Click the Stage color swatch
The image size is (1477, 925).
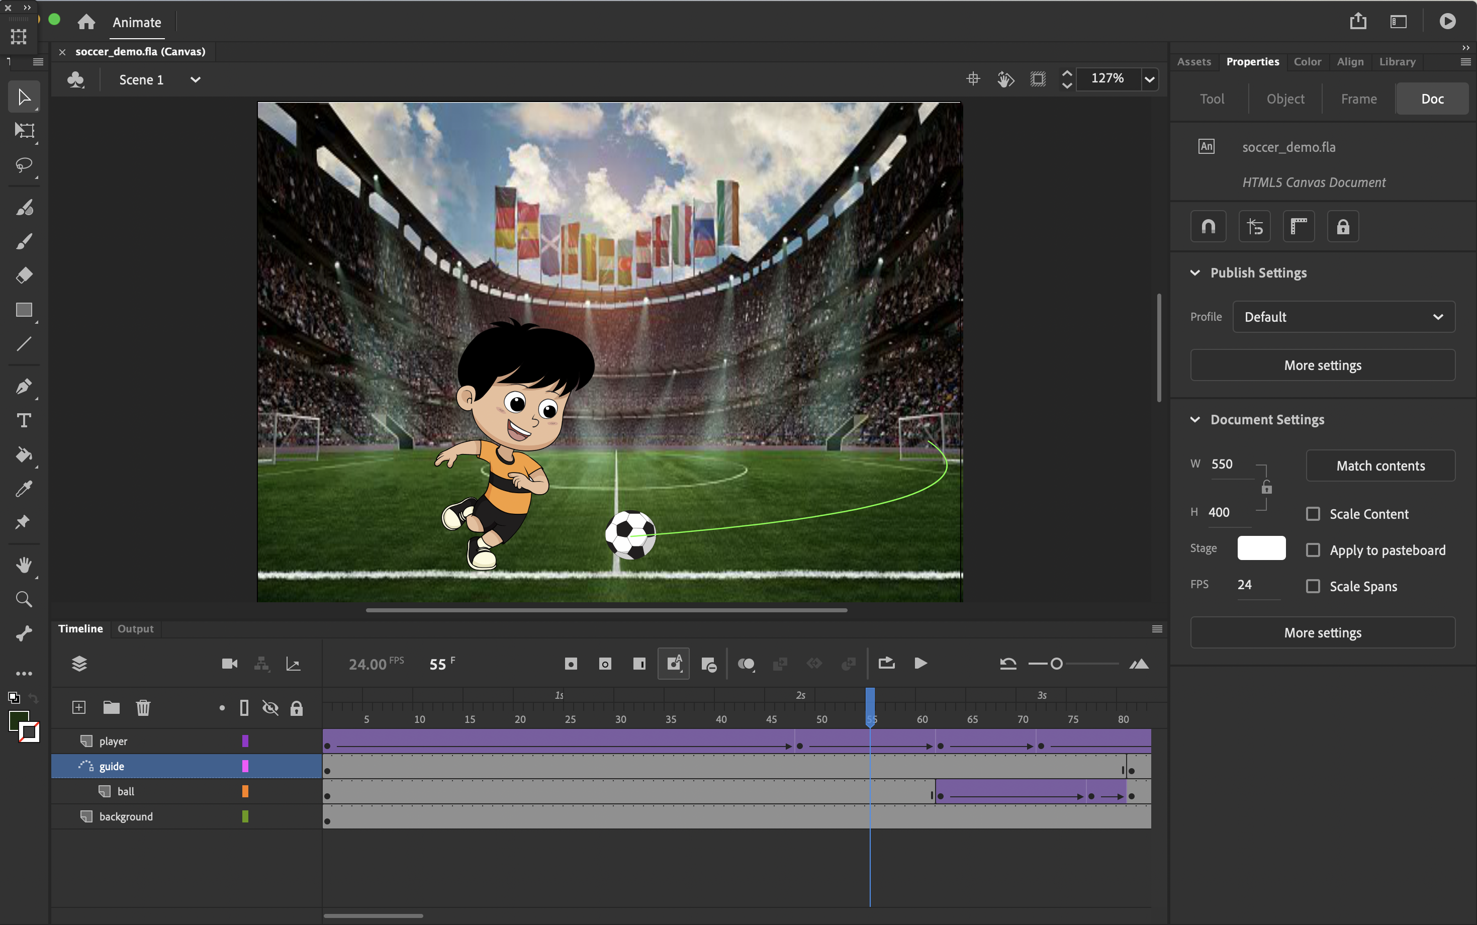tap(1261, 548)
